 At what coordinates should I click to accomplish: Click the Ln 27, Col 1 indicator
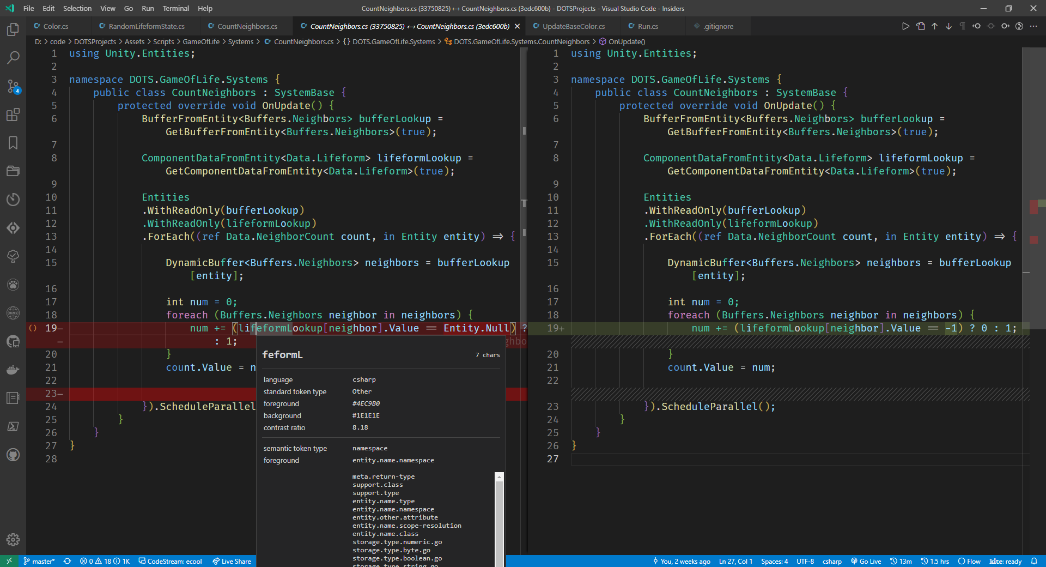(x=735, y=562)
